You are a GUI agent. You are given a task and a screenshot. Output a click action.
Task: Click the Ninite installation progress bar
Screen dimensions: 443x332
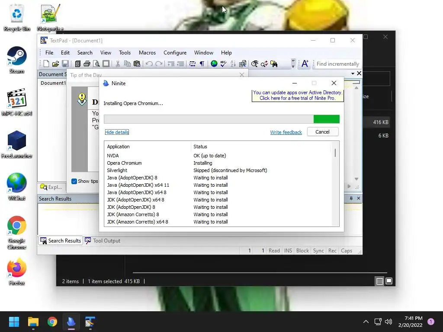pos(221,119)
